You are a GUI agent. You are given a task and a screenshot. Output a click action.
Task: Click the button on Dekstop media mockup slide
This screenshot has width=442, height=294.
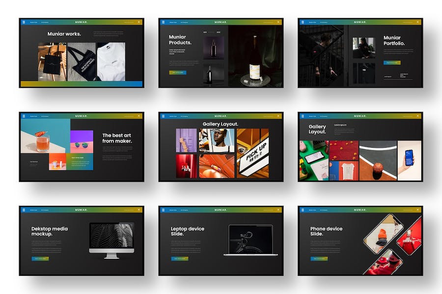[40, 258]
